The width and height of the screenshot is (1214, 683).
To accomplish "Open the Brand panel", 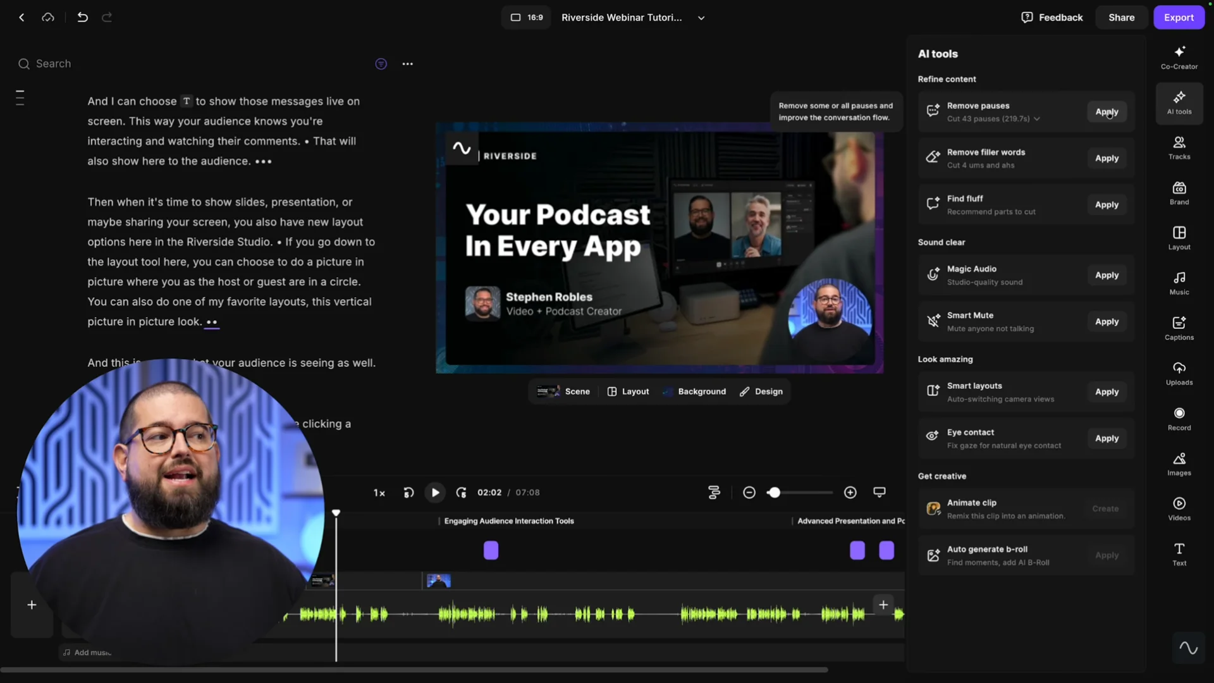I will pyautogui.click(x=1179, y=193).
